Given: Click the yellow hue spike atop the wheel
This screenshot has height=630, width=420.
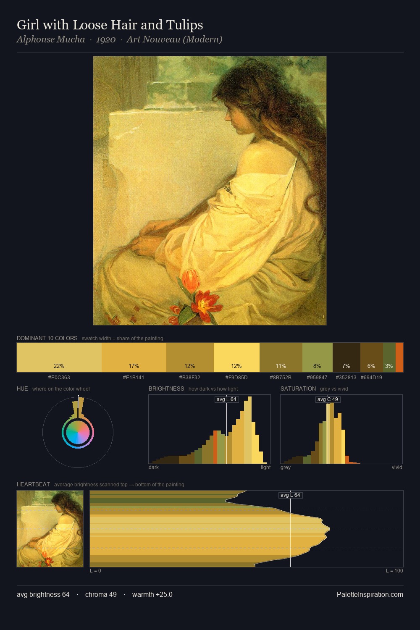Looking at the screenshot, I should (x=78, y=407).
